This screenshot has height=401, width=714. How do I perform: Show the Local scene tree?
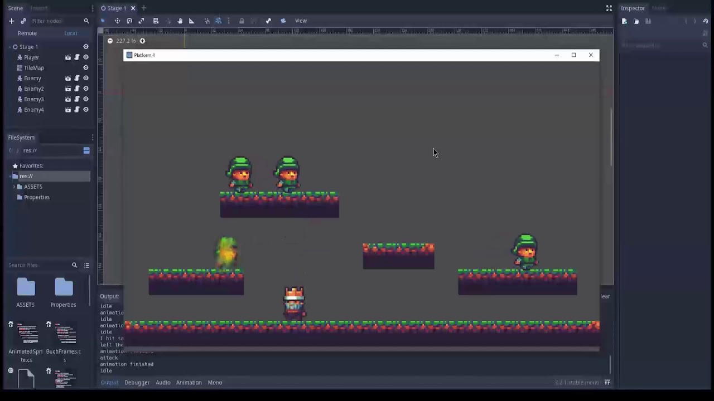point(70,33)
